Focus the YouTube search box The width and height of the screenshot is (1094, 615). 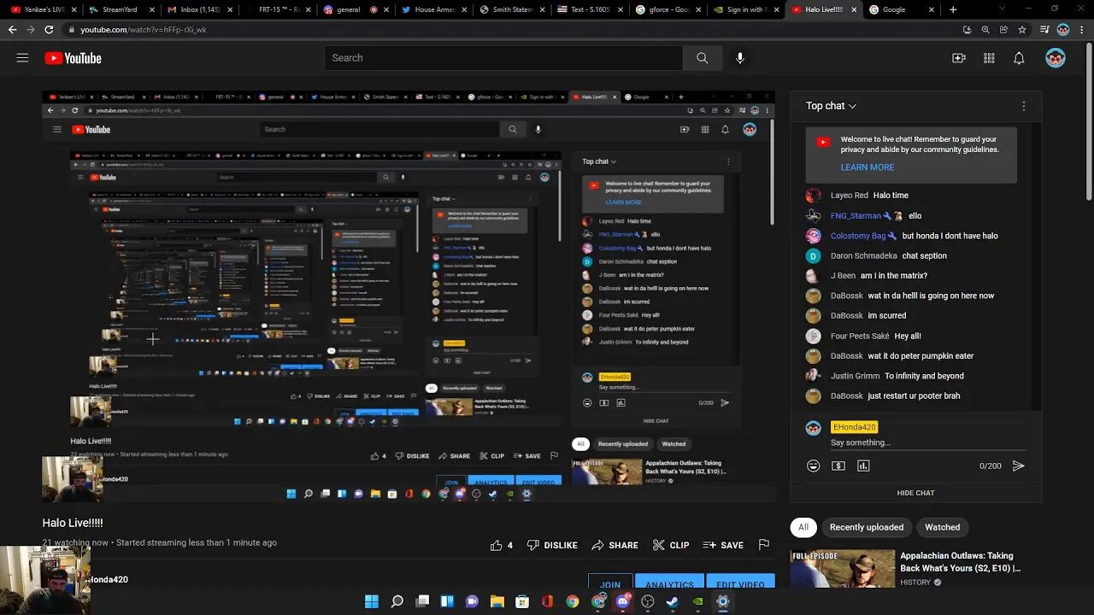pos(503,58)
